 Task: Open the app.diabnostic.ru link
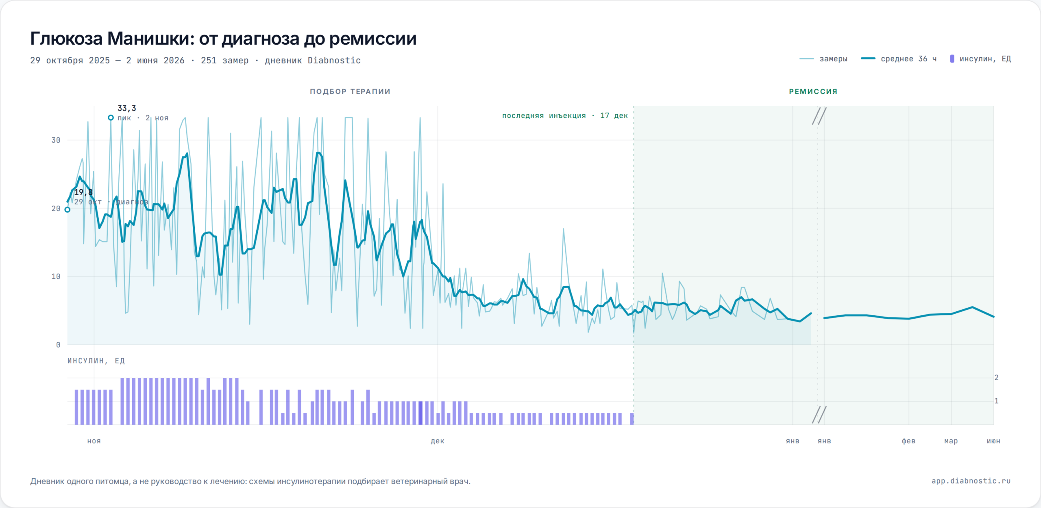point(971,481)
